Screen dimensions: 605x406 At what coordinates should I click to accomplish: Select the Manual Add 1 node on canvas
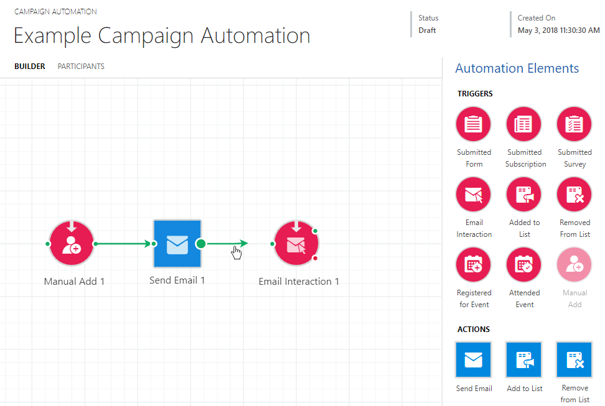(72, 243)
